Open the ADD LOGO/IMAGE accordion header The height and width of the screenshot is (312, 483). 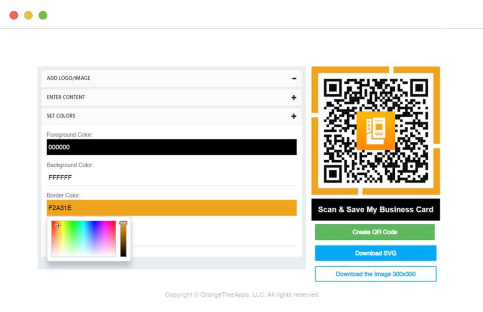click(x=172, y=78)
